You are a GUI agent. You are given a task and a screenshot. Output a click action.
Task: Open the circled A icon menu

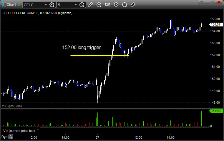pos(125,5)
